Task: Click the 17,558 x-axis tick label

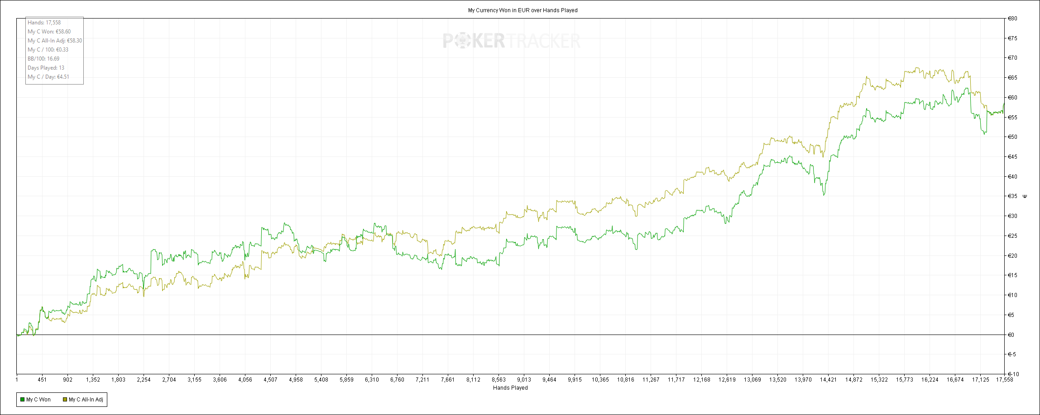Action: [x=1005, y=380]
